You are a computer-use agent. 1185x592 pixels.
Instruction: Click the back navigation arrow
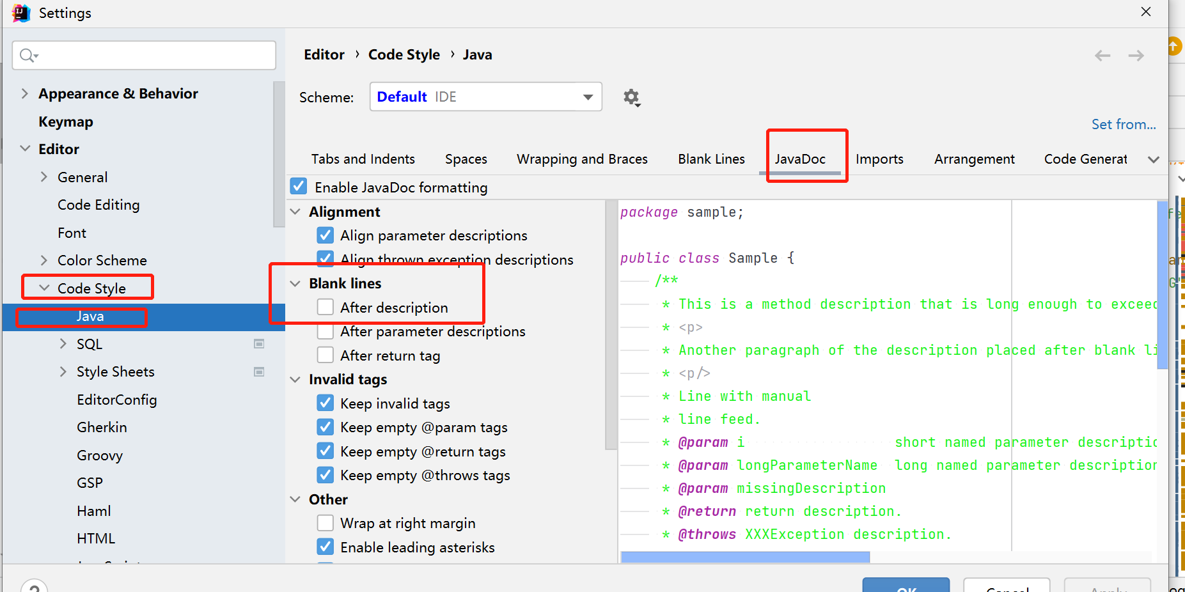coord(1103,56)
